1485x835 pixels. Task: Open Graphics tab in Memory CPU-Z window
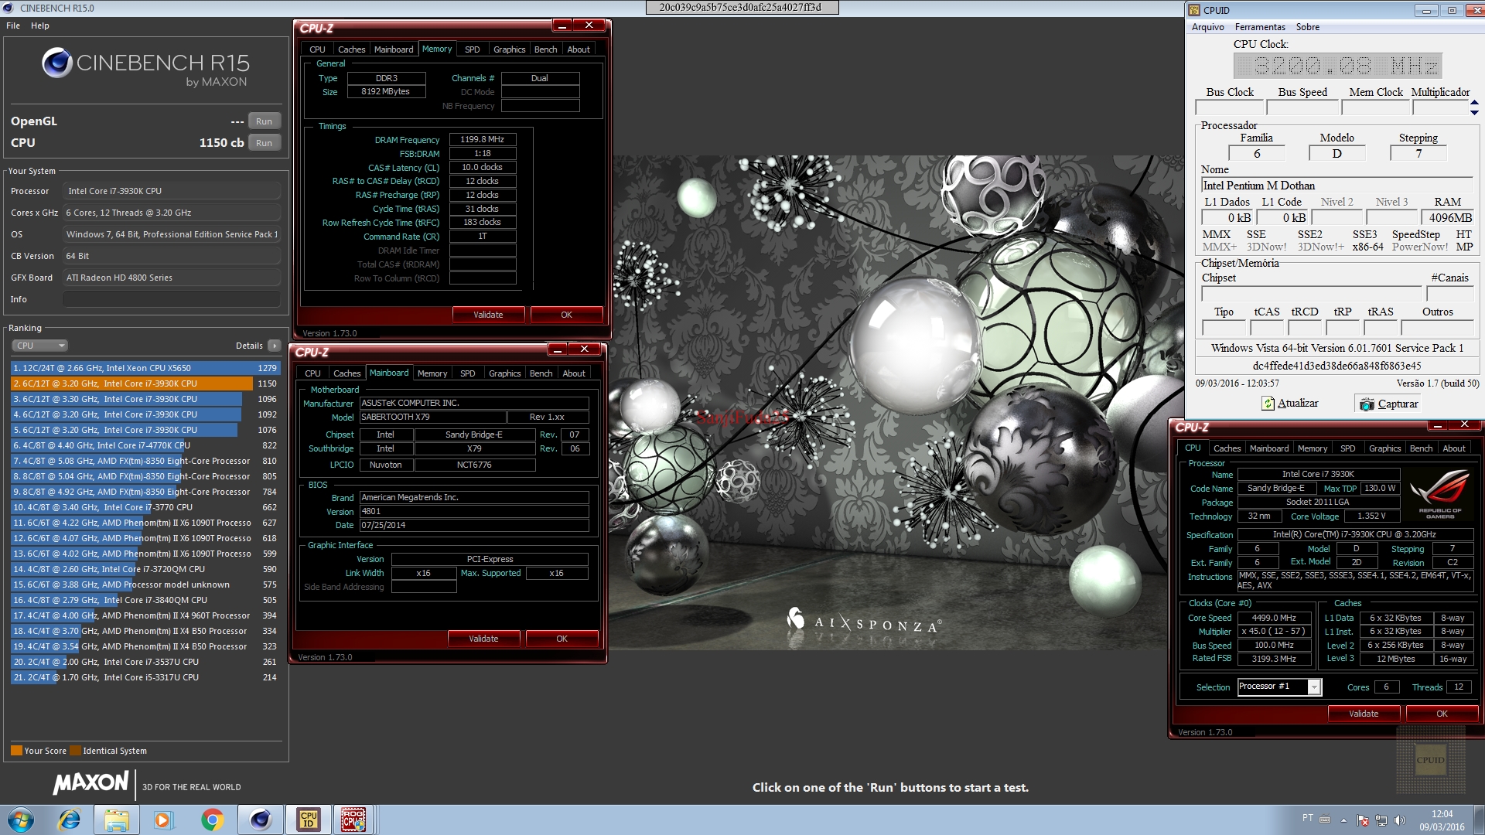click(x=509, y=49)
